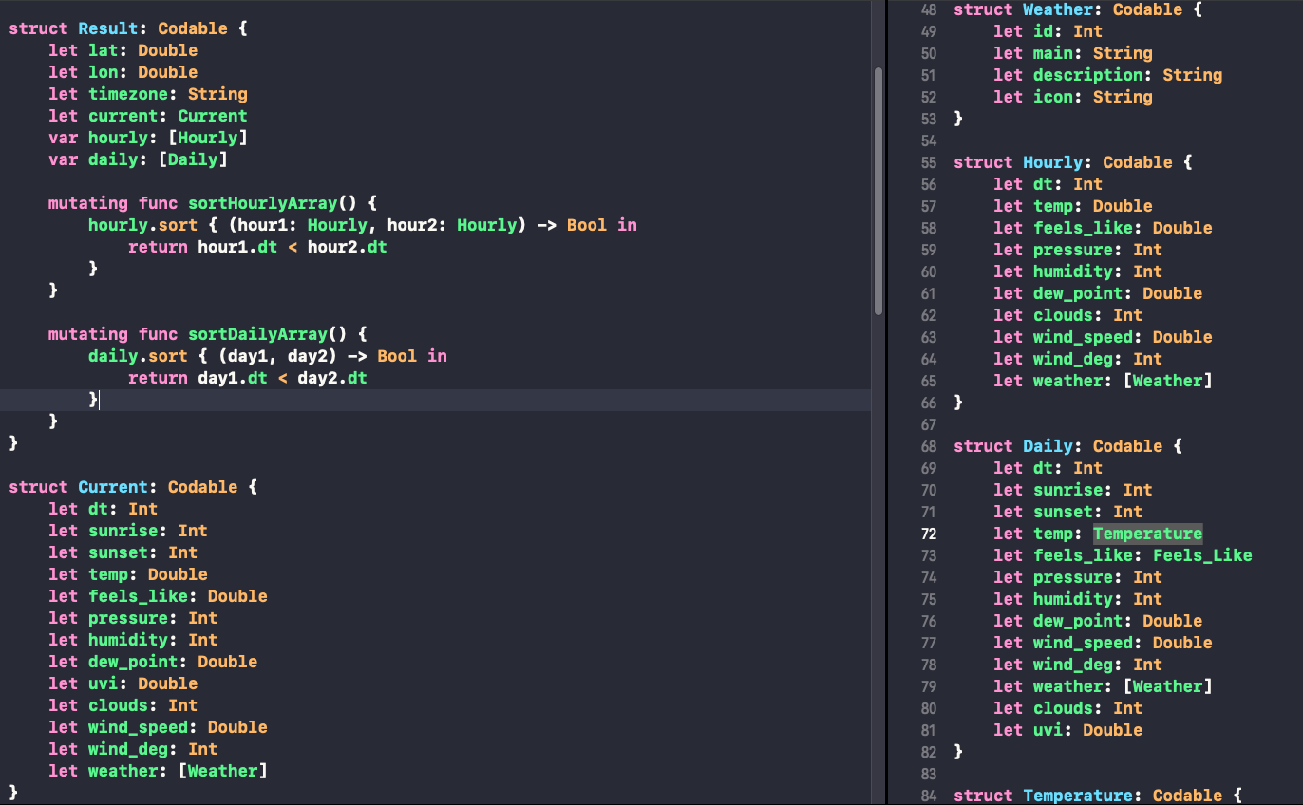The width and height of the screenshot is (1303, 805).
Task: Click '[Weather]' type on line 79
Action: [x=1168, y=686]
